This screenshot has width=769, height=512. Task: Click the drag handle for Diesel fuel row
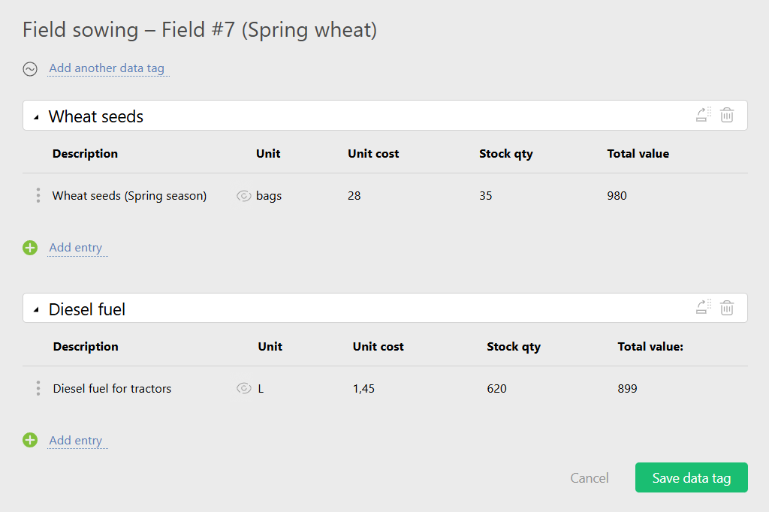pyautogui.click(x=38, y=389)
